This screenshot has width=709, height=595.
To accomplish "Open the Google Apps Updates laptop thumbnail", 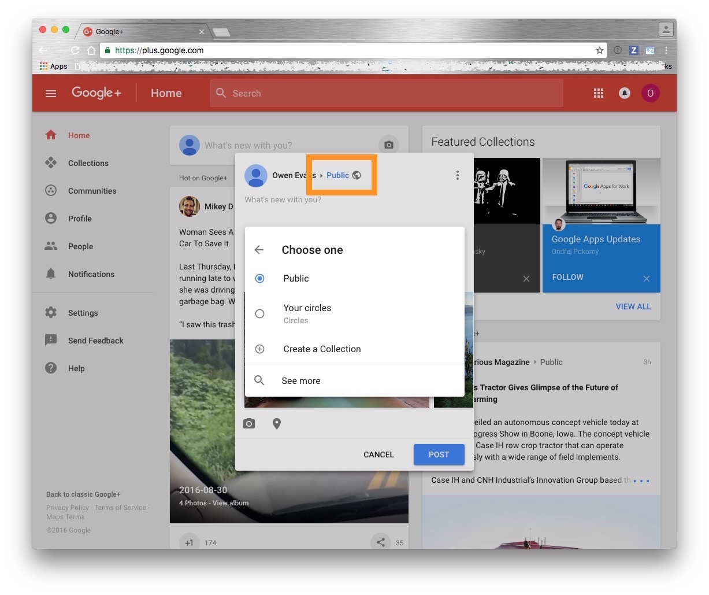I will (602, 191).
